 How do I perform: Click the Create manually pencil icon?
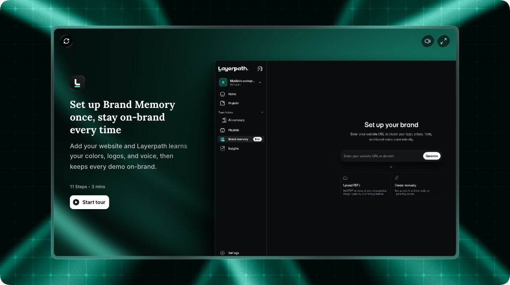pos(397,178)
